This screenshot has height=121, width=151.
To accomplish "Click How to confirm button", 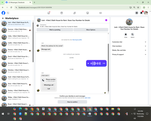I will tap(72, 102).
